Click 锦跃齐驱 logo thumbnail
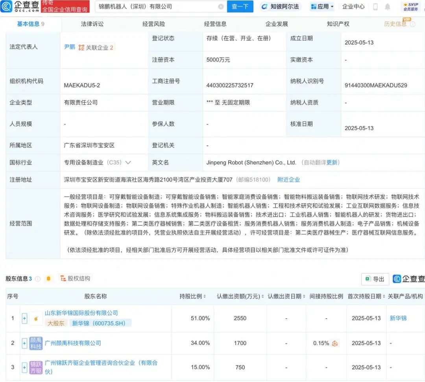The height and width of the screenshot is (382, 425). (x=36, y=367)
